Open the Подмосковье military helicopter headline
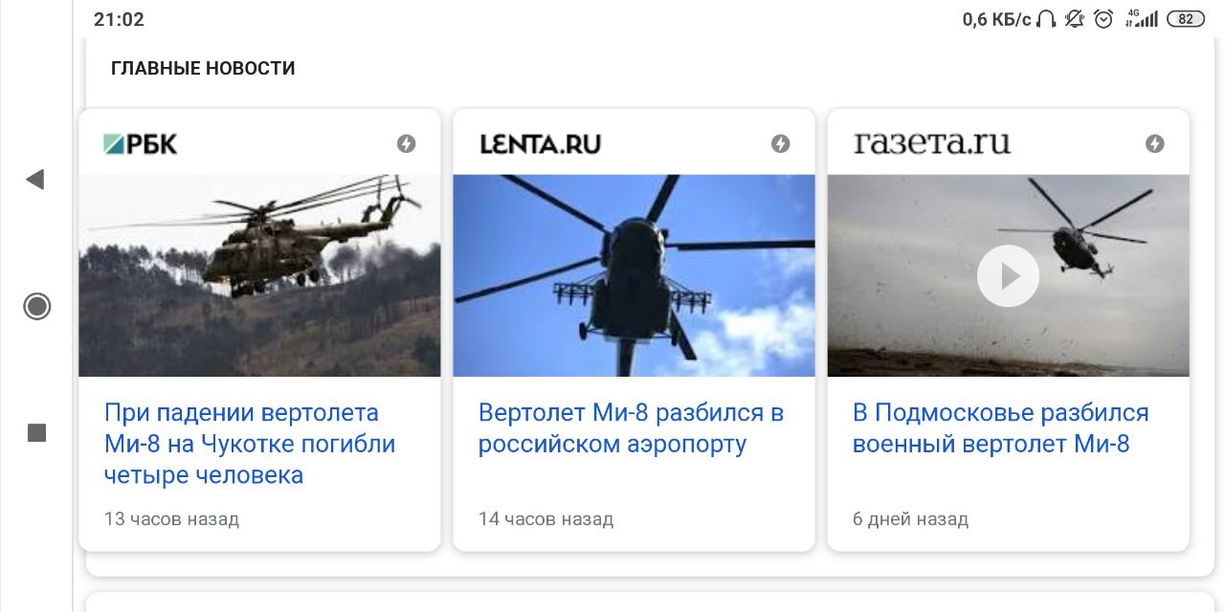The width and height of the screenshot is (1225, 612). [1001, 428]
